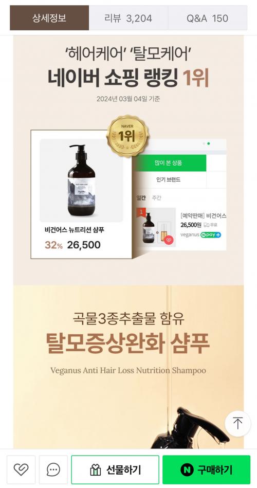
Task: Click the N logo icon in 구매하기
Action: (187, 469)
